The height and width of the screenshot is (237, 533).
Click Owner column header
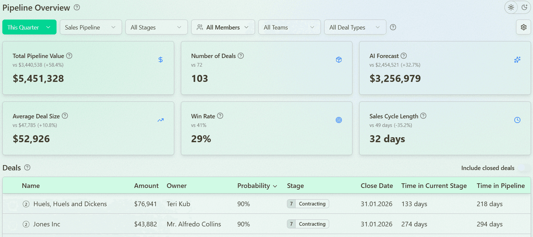point(177,186)
